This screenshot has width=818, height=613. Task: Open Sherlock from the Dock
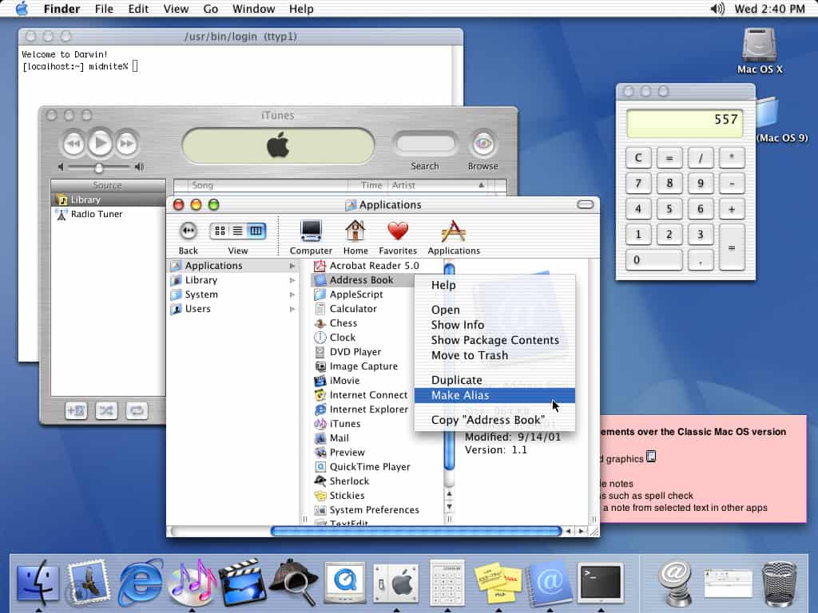click(293, 579)
